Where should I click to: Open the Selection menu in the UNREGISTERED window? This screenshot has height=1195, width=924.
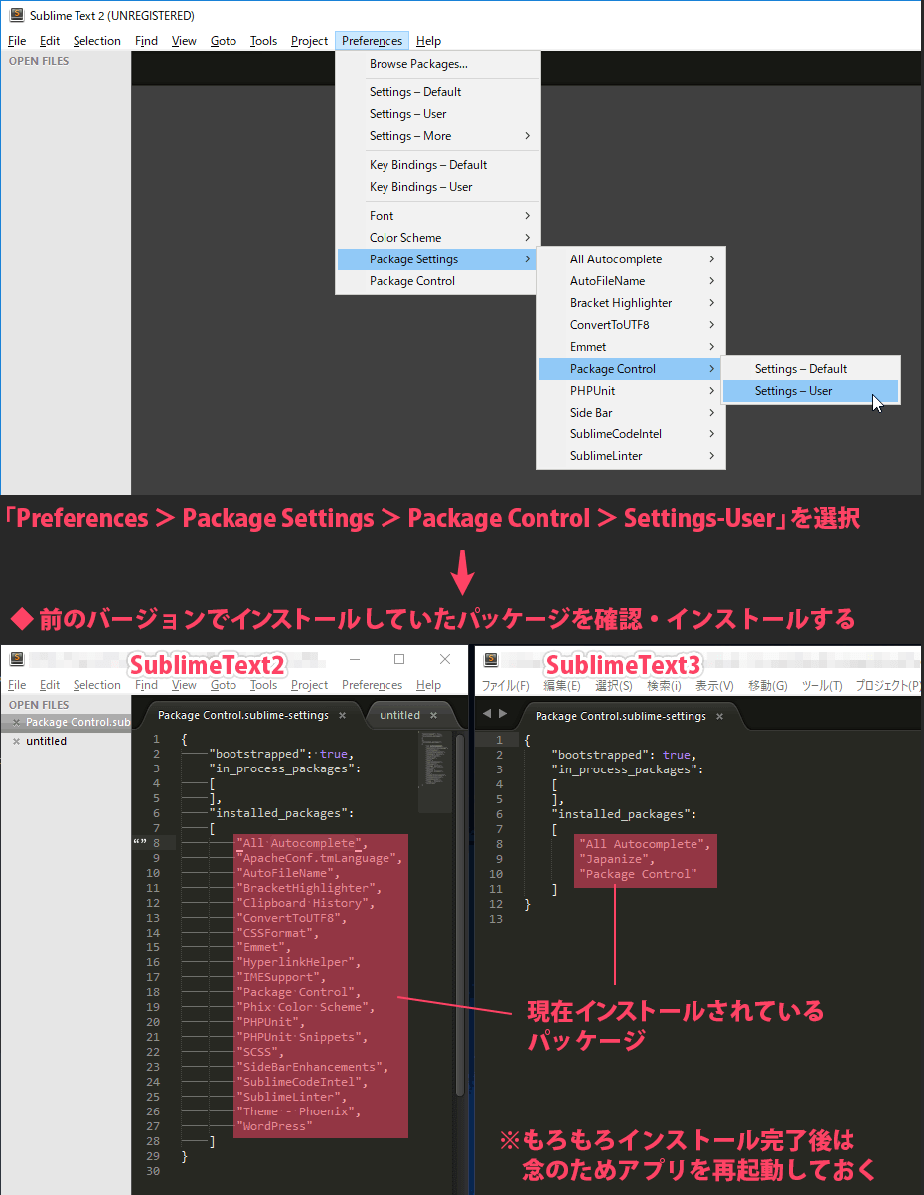[x=97, y=41]
